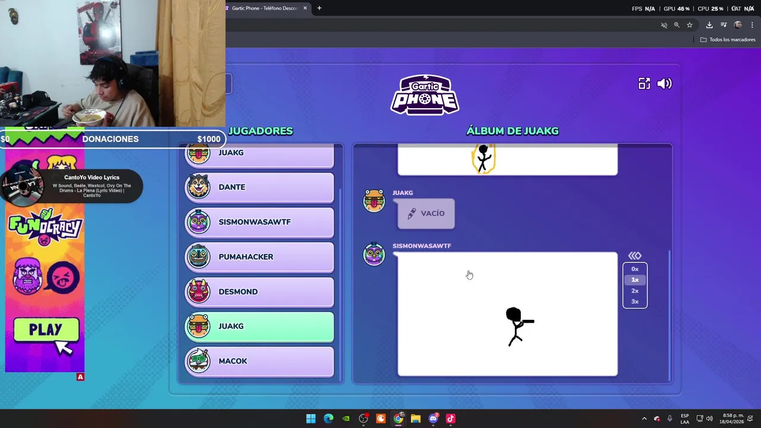Viewport: 761px width, 428px height.
Task: Click the VACÍO empty prompt bubble
Action: pyautogui.click(x=426, y=213)
